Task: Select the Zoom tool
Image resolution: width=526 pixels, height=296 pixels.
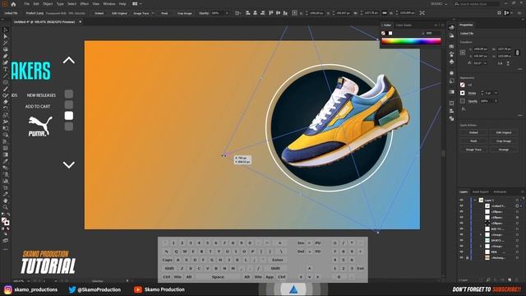Action: click(x=6, y=207)
